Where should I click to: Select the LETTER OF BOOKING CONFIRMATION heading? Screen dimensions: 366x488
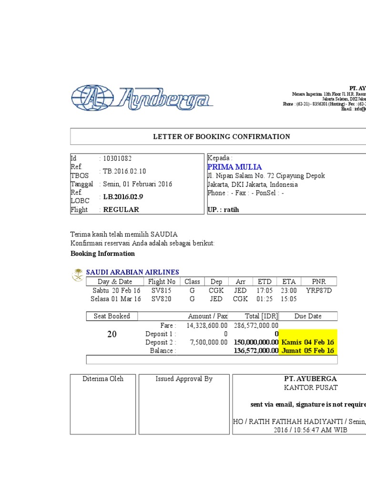click(x=221, y=136)
